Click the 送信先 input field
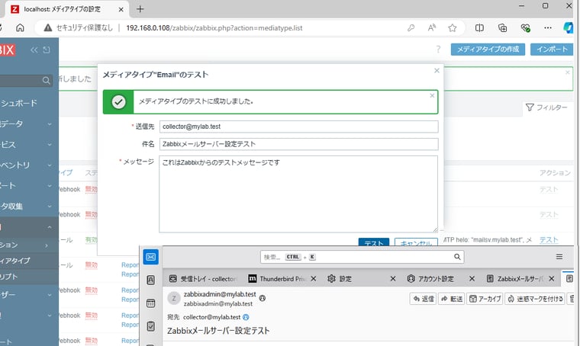This screenshot has width=580, height=346. [299, 127]
